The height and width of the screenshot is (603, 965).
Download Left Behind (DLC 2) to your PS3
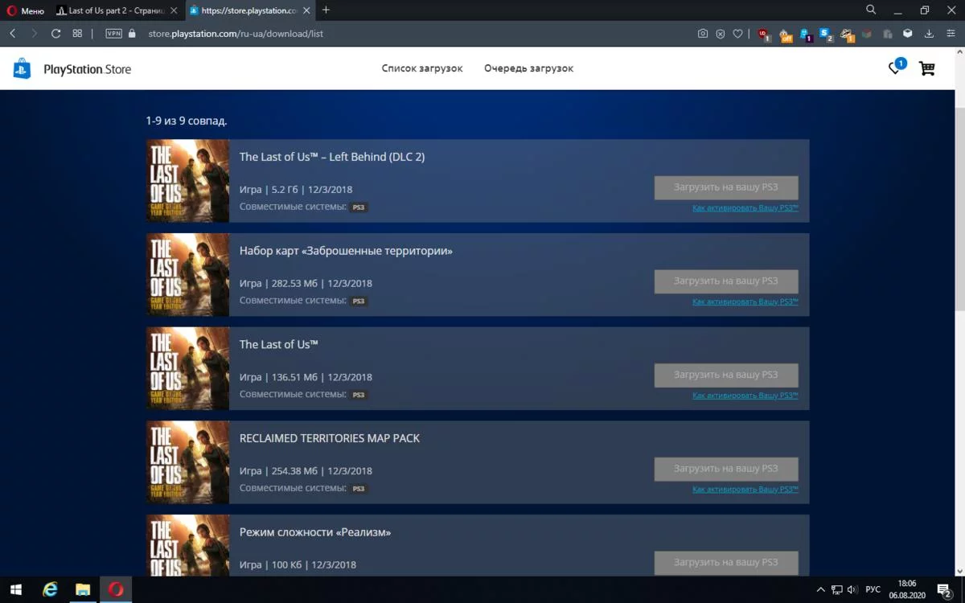click(x=726, y=188)
